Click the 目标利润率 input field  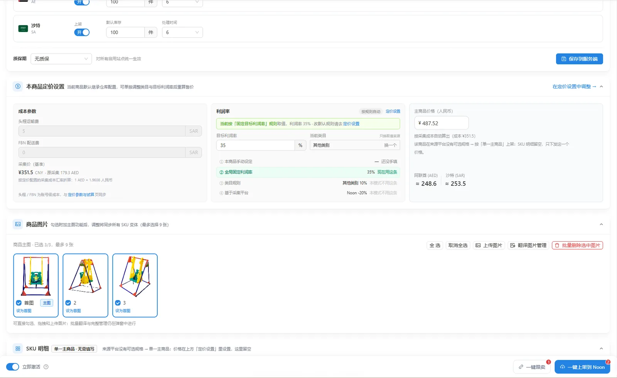256,145
